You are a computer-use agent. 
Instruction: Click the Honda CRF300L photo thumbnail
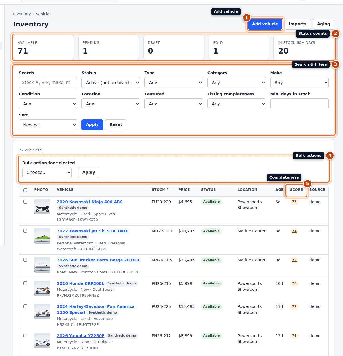42,288
